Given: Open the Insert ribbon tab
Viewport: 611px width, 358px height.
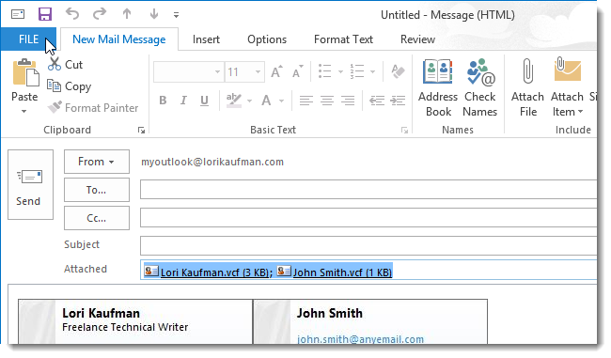Looking at the screenshot, I should tap(206, 39).
